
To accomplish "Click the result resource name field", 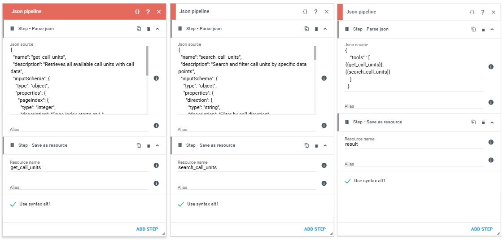I will pyautogui.click(x=414, y=144).
